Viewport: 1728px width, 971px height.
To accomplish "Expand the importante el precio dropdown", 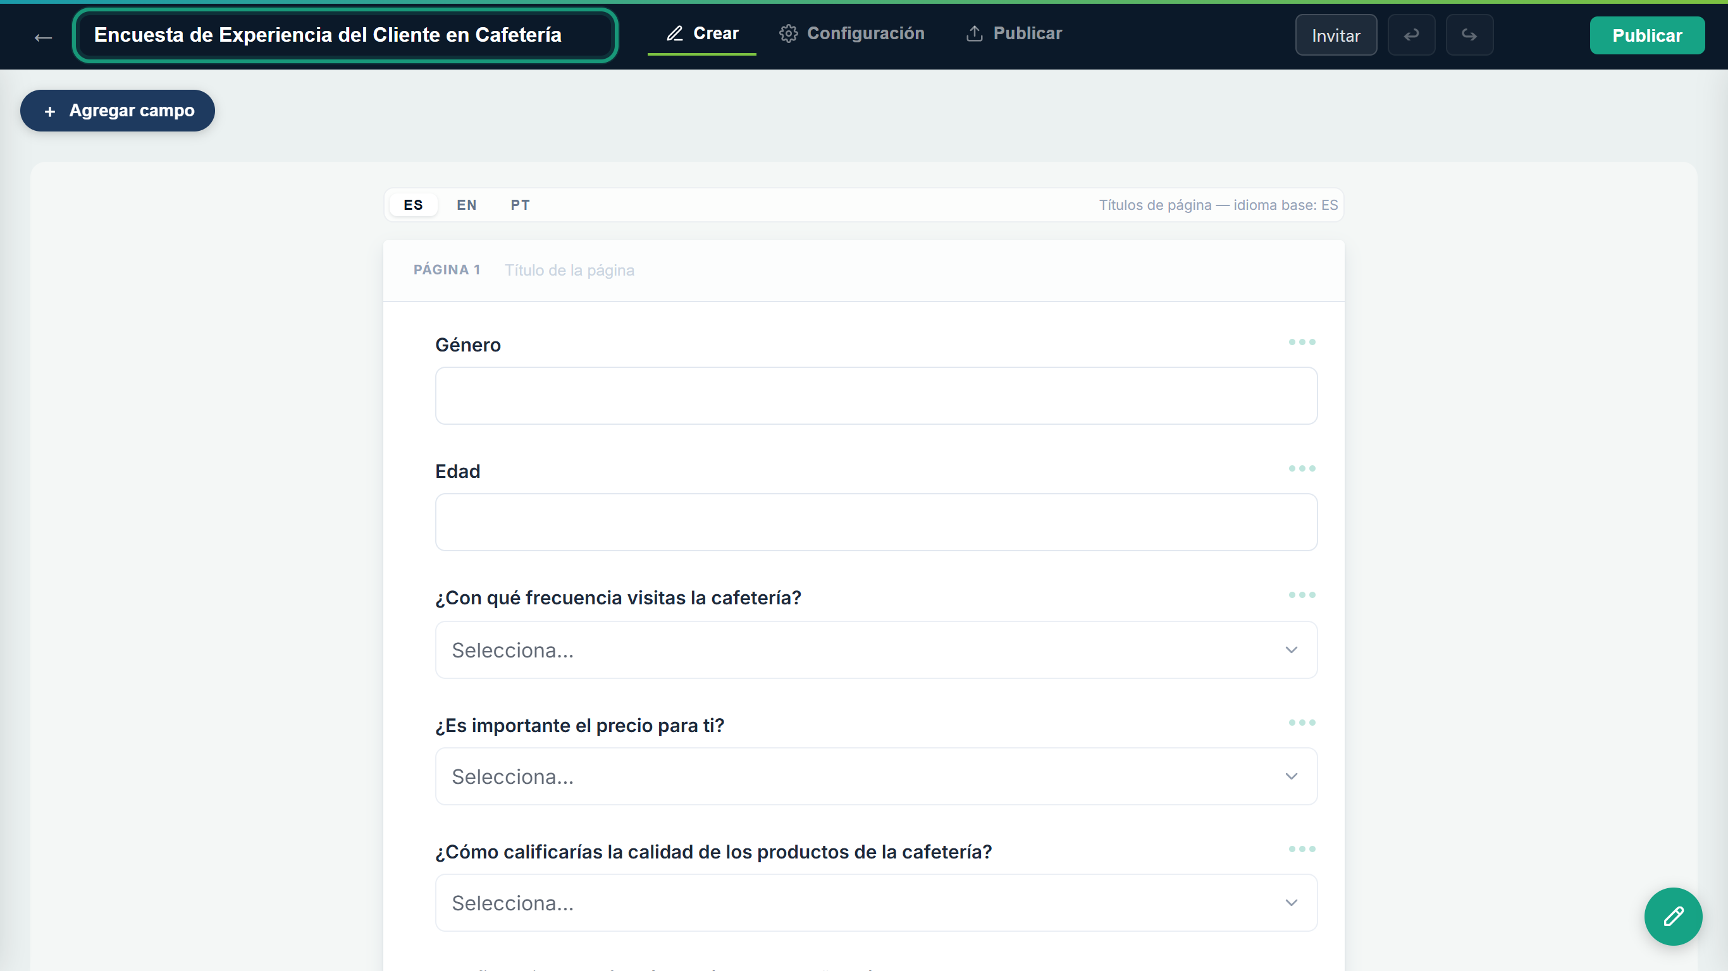I will coord(876,776).
